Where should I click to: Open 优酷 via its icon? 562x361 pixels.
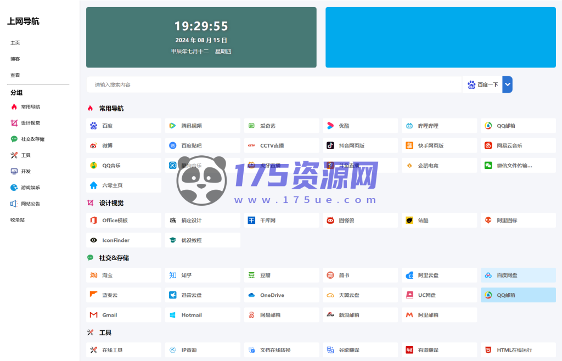[x=330, y=126]
